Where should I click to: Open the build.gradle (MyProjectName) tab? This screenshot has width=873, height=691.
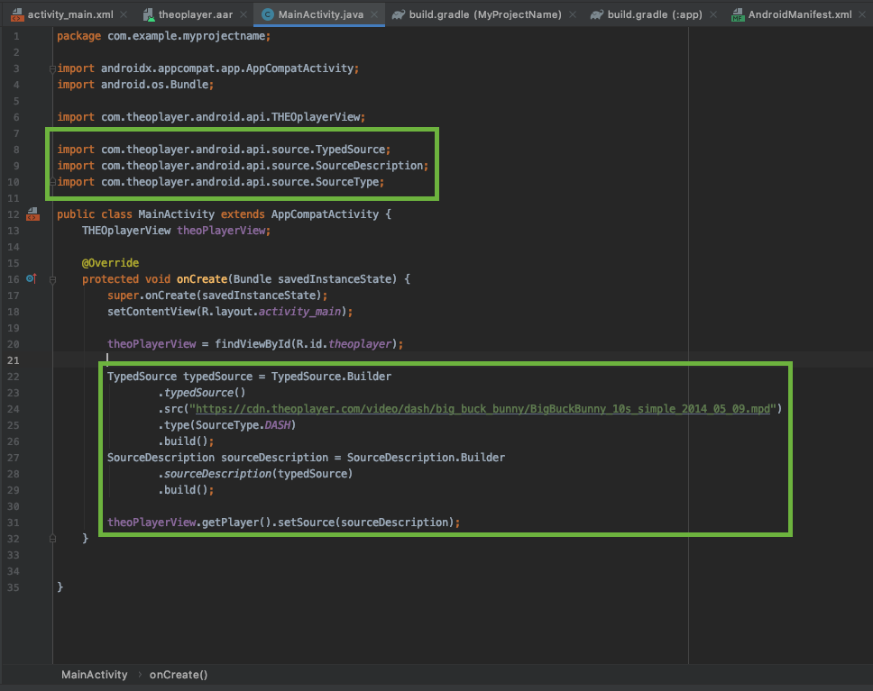[487, 14]
